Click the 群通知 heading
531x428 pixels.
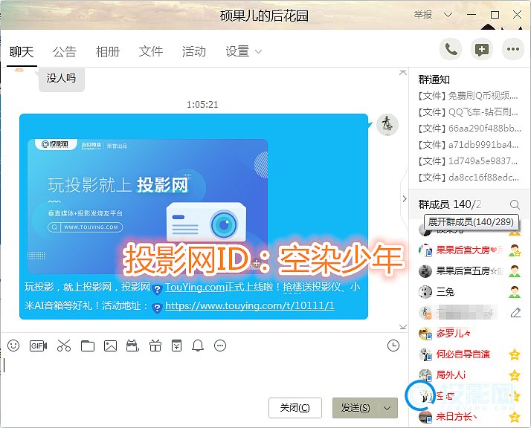(434, 80)
